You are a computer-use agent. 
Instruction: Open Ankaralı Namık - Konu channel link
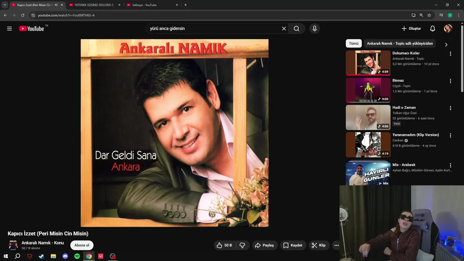click(x=43, y=243)
